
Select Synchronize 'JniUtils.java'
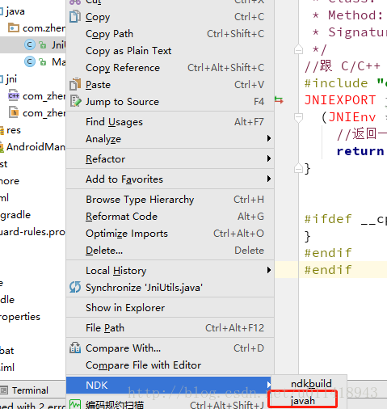(170, 288)
